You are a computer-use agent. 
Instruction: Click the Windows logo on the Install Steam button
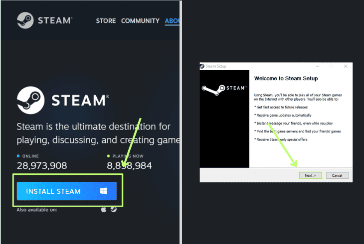pyautogui.click(x=104, y=191)
